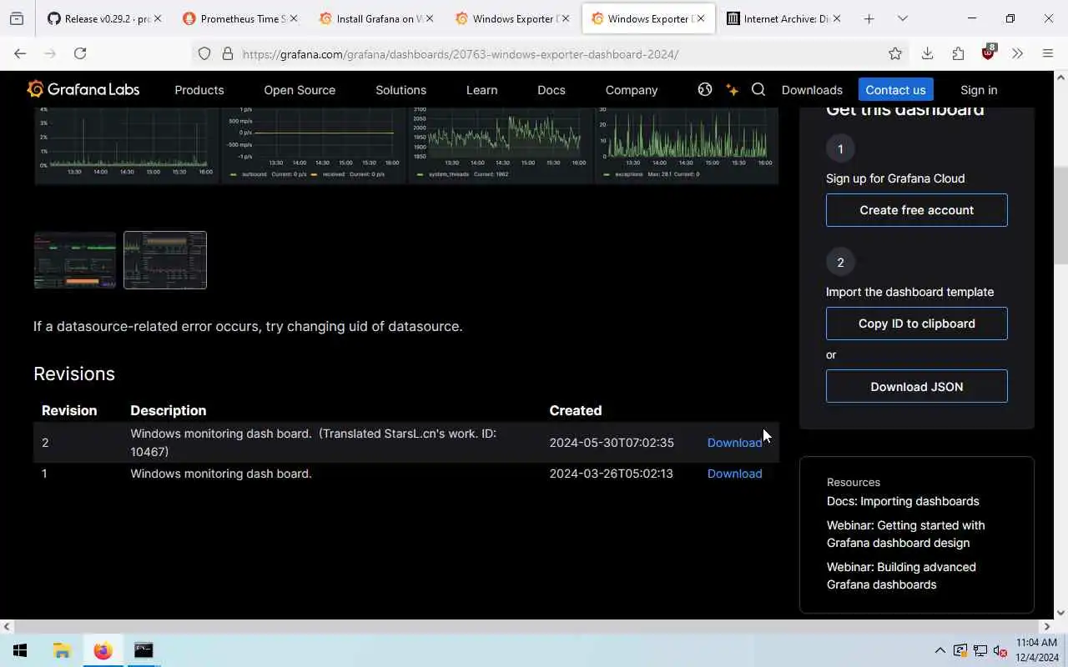The width and height of the screenshot is (1068, 667).
Task: Open Docs: Importing dashboards link
Action: 903,501
